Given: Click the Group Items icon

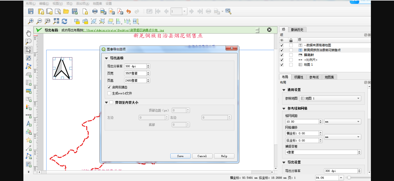Looking at the screenshot, I should [x=94, y=21].
